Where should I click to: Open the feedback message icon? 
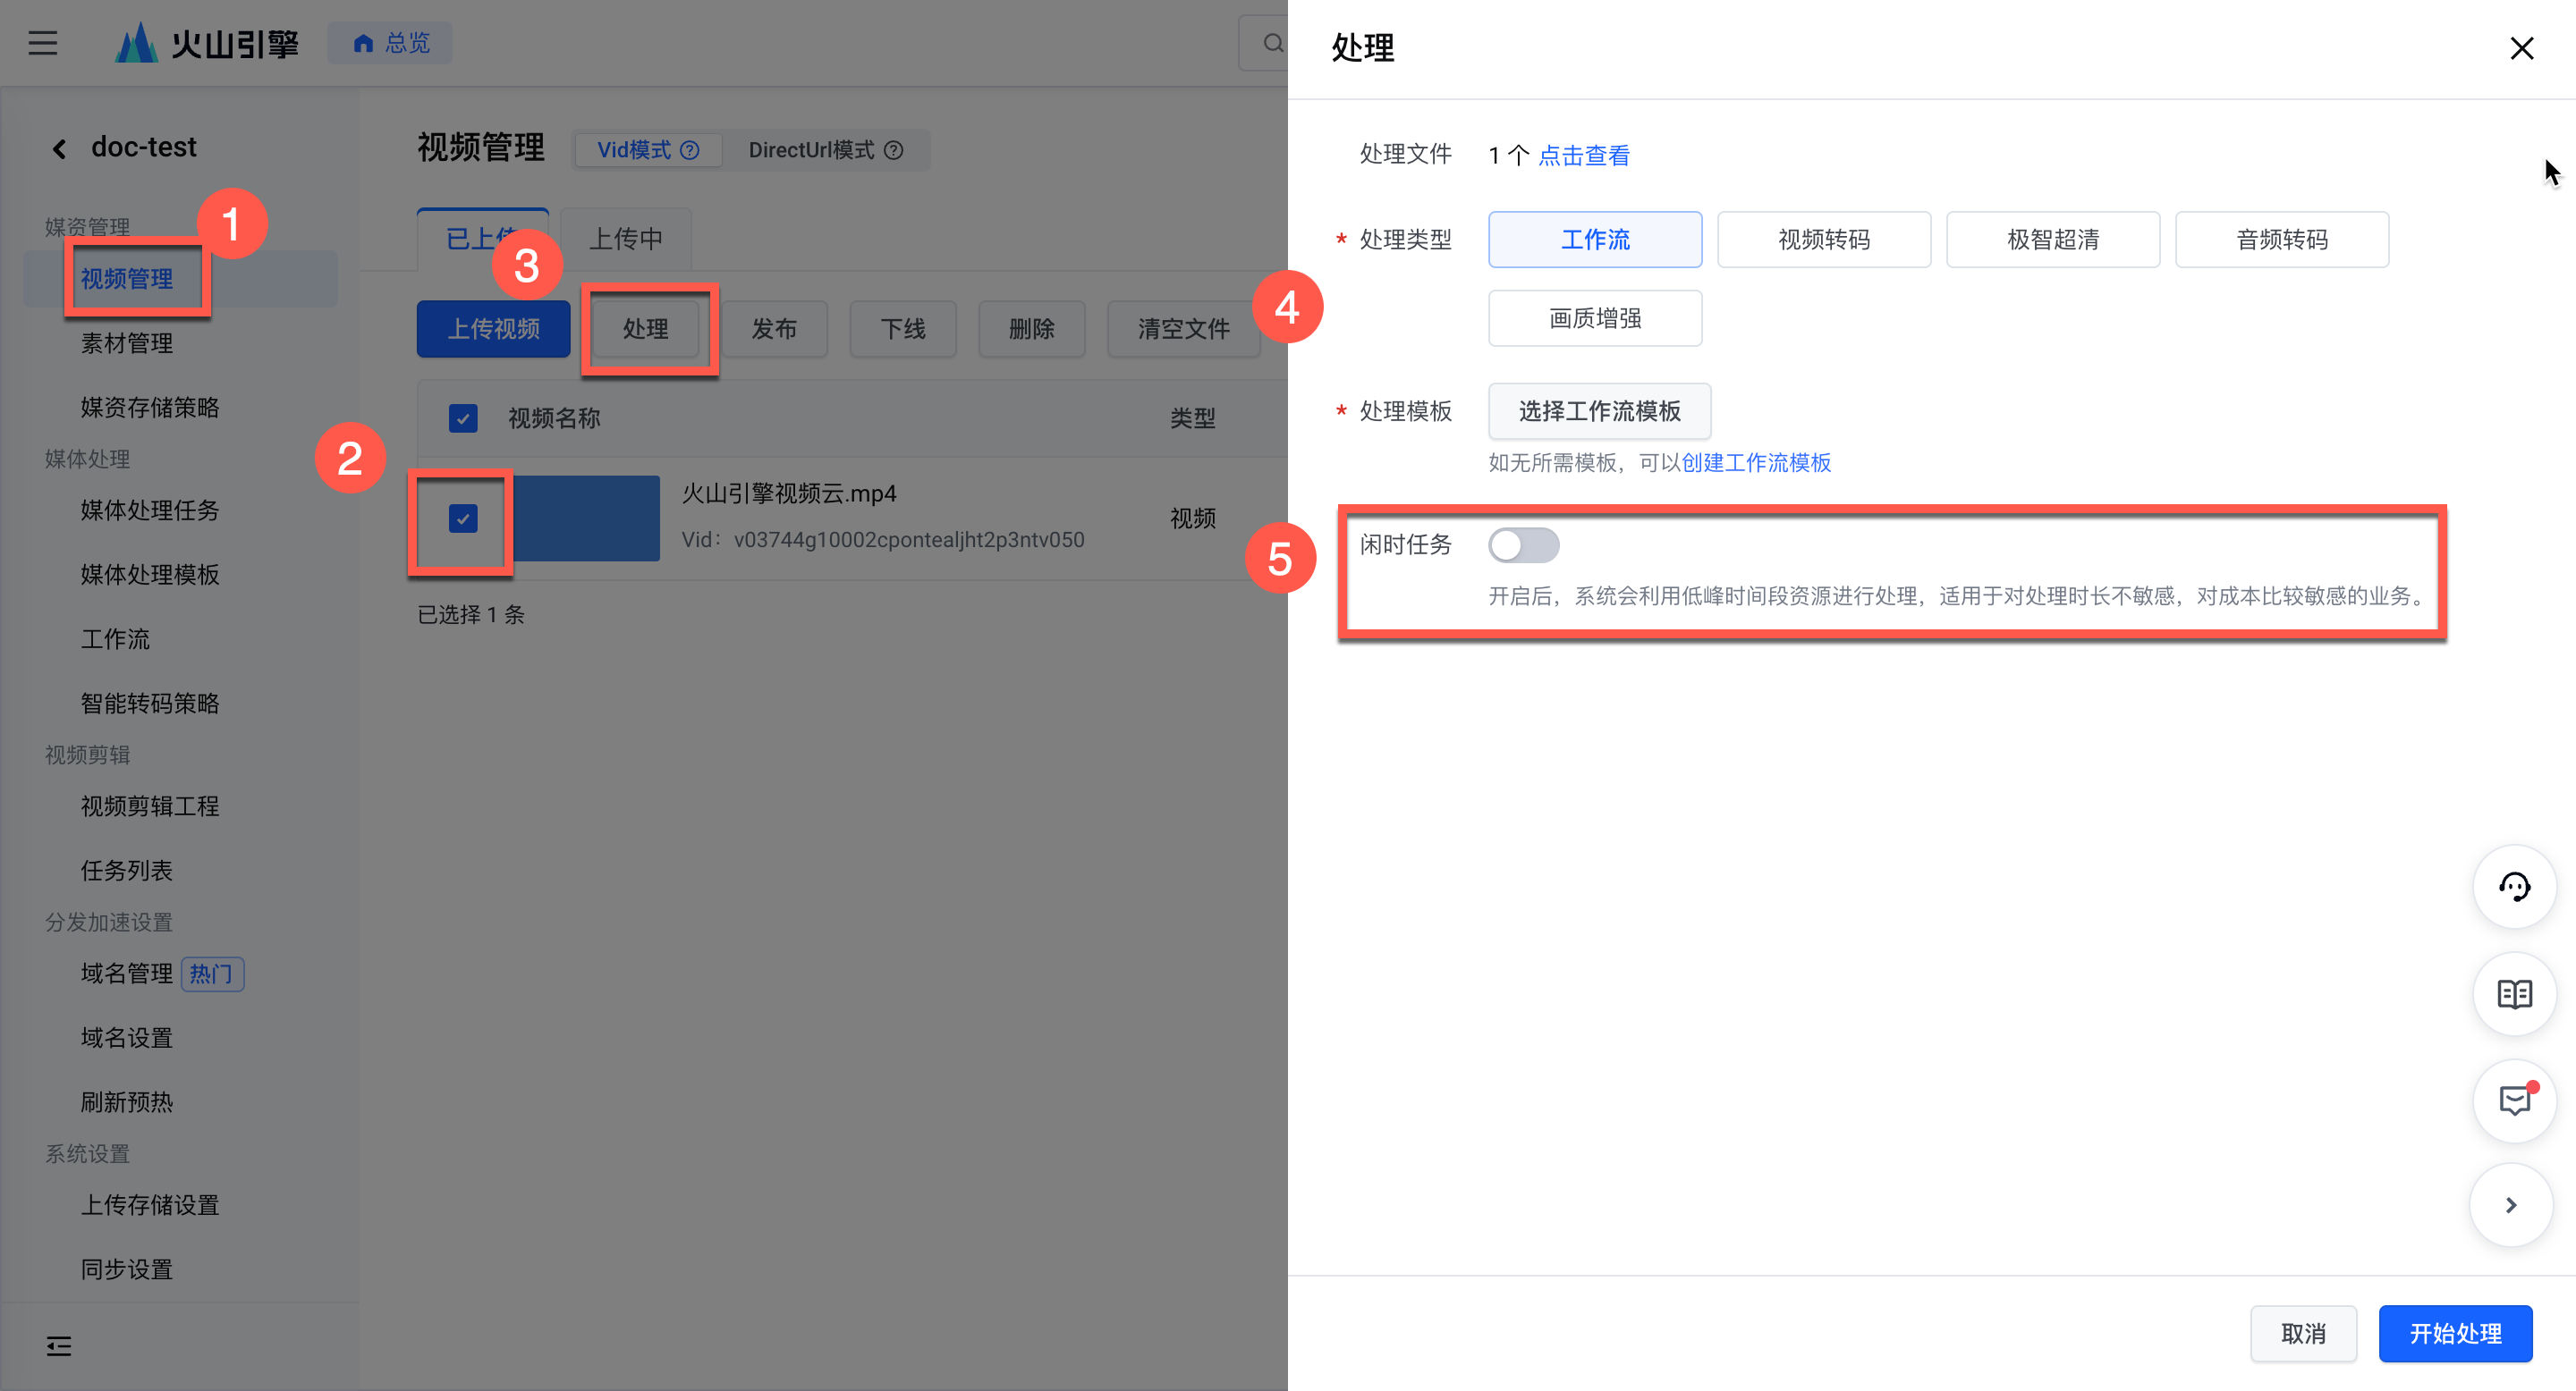[2514, 1100]
